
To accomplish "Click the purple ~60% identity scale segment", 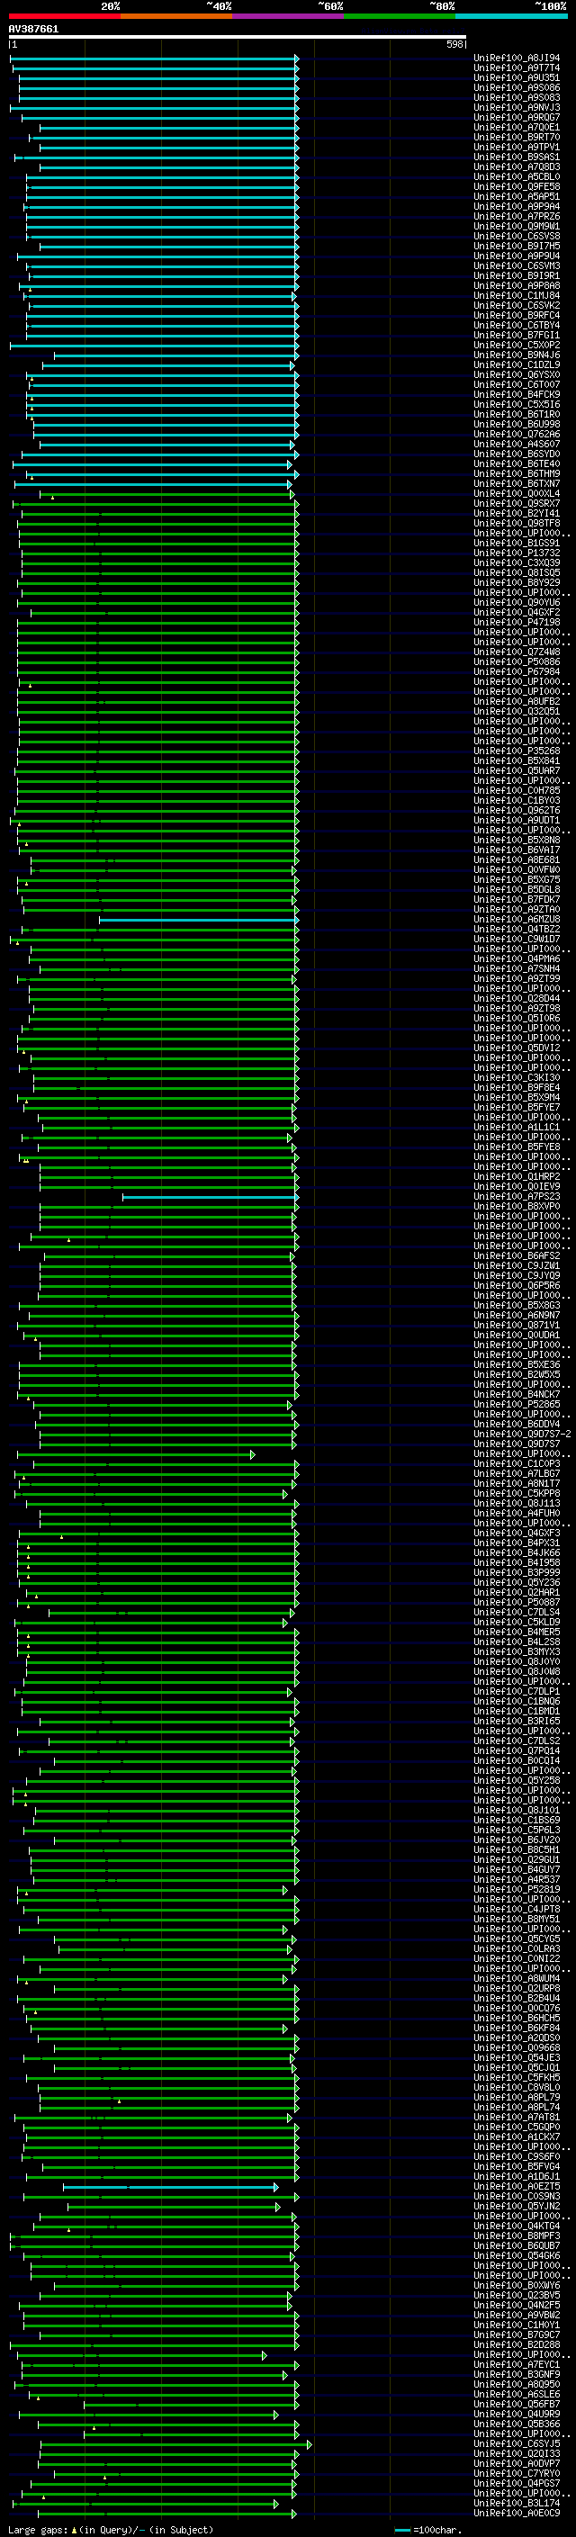I will [x=287, y=16].
